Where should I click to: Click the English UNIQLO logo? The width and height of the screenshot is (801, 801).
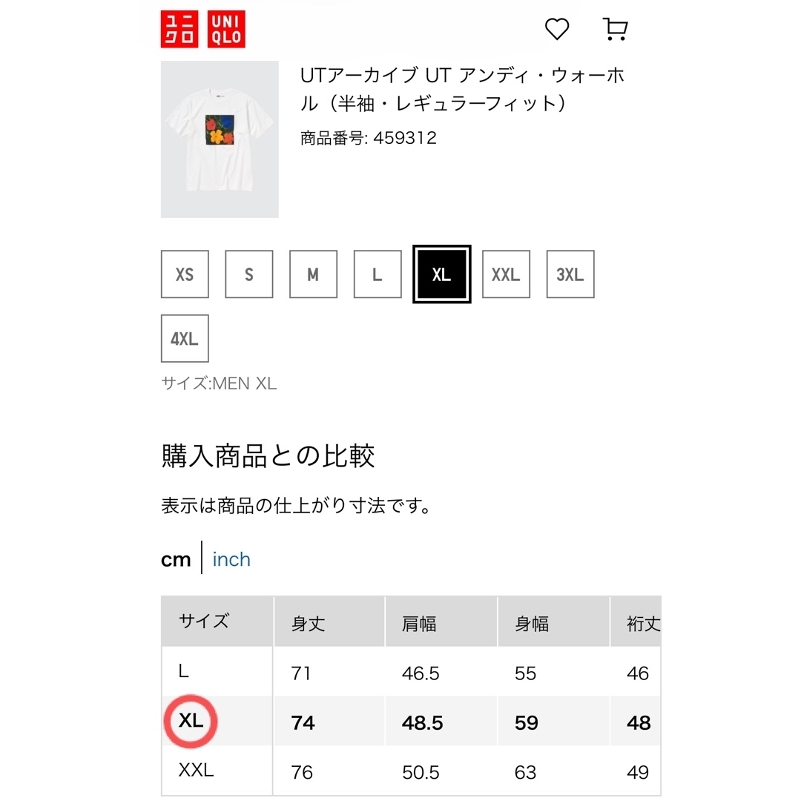[x=226, y=29]
